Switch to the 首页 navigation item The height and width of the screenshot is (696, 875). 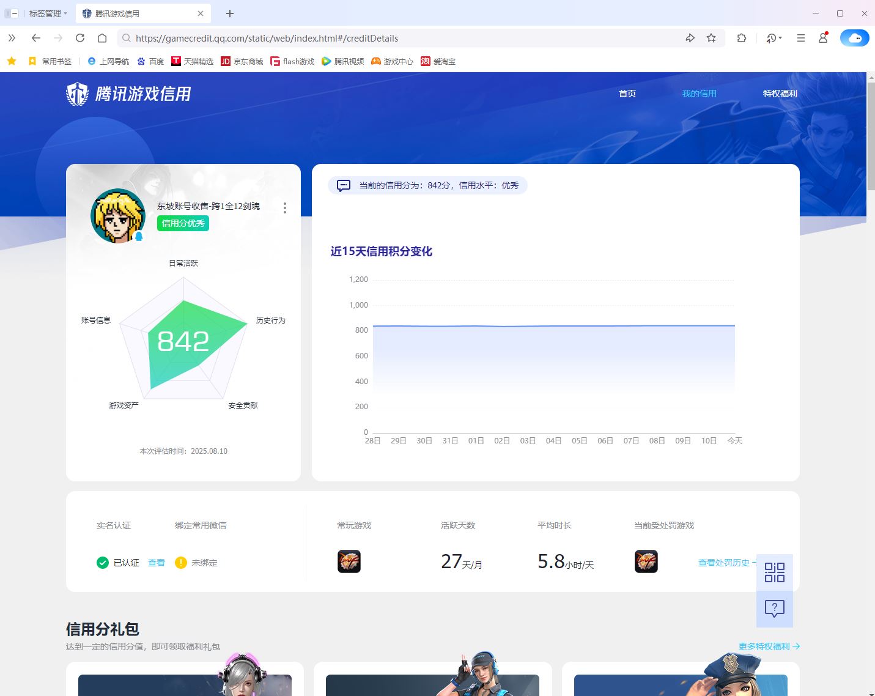coord(627,93)
